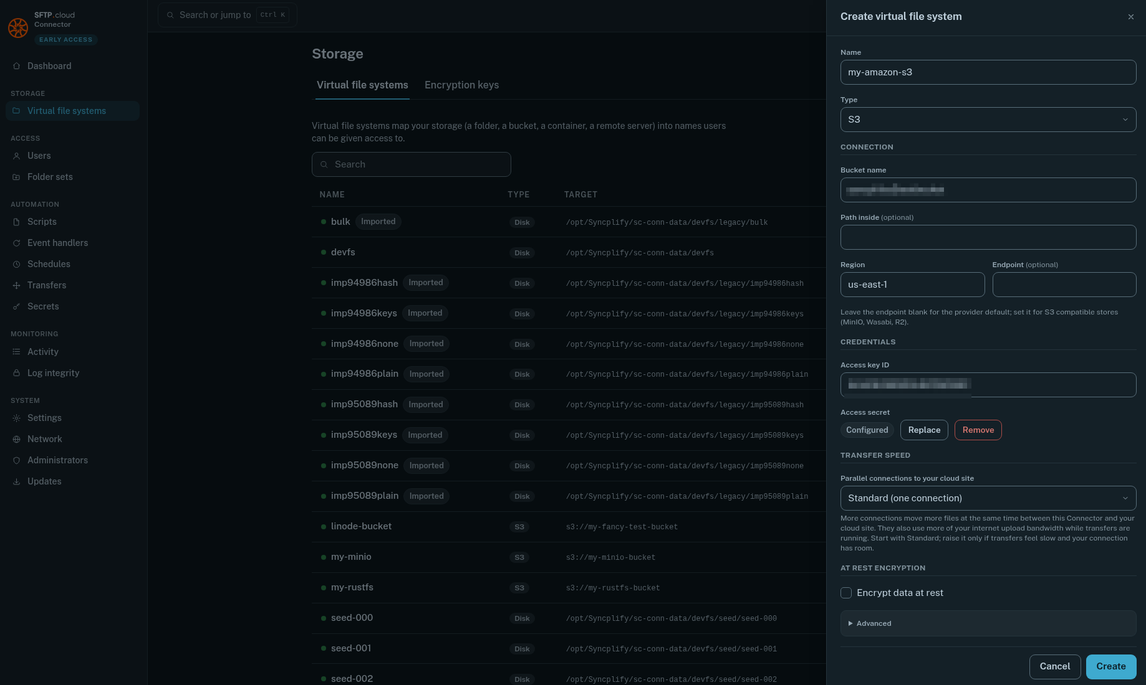Viewport: 1146px width, 685px height.
Task: Click the SFTP.cloud Connector logo
Action: pos(18,27)
